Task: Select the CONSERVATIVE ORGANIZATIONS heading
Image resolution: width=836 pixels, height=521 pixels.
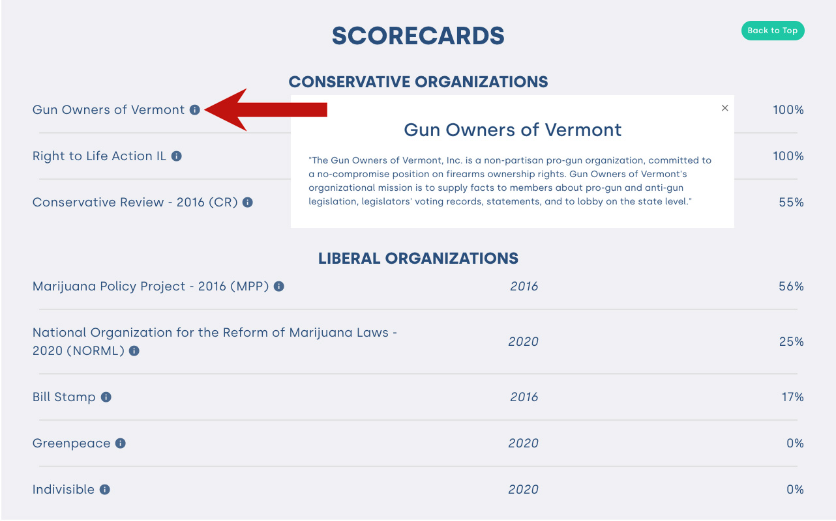Action: tap(418, 82)
